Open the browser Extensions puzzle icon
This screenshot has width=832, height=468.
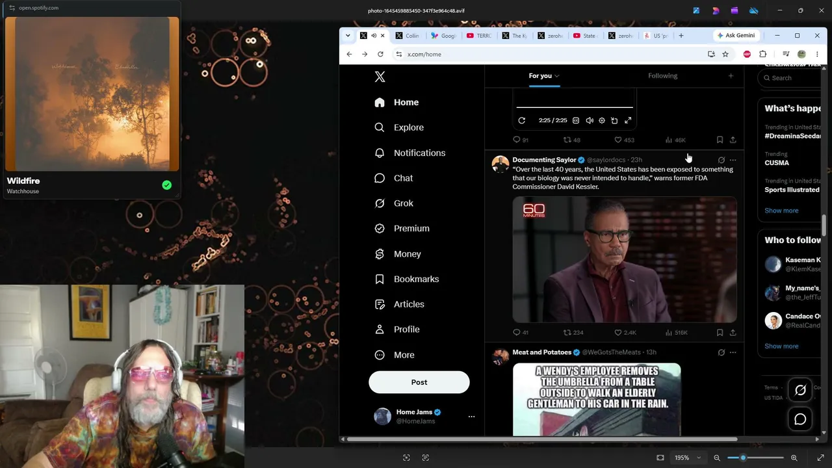click(x=762, y=55)
